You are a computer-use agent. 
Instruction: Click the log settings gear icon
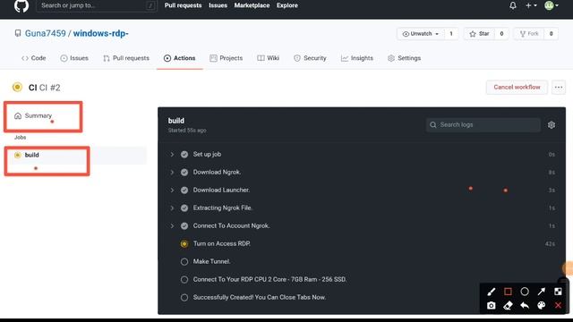point(552,125)
